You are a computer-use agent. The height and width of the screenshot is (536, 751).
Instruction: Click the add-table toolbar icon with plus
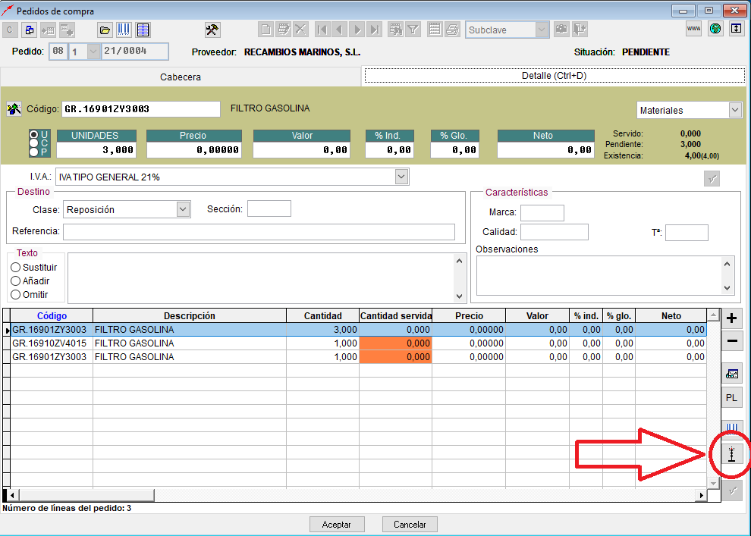(x=67, y=30)
